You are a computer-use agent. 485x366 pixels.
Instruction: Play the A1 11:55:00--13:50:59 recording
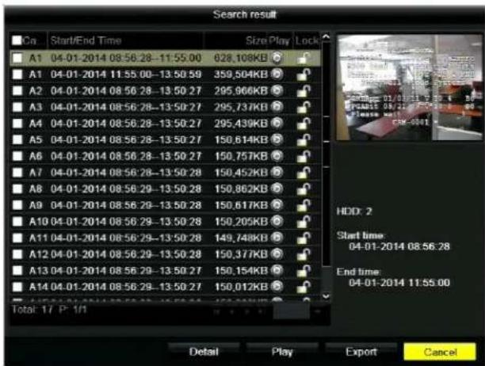coord(277,74)
